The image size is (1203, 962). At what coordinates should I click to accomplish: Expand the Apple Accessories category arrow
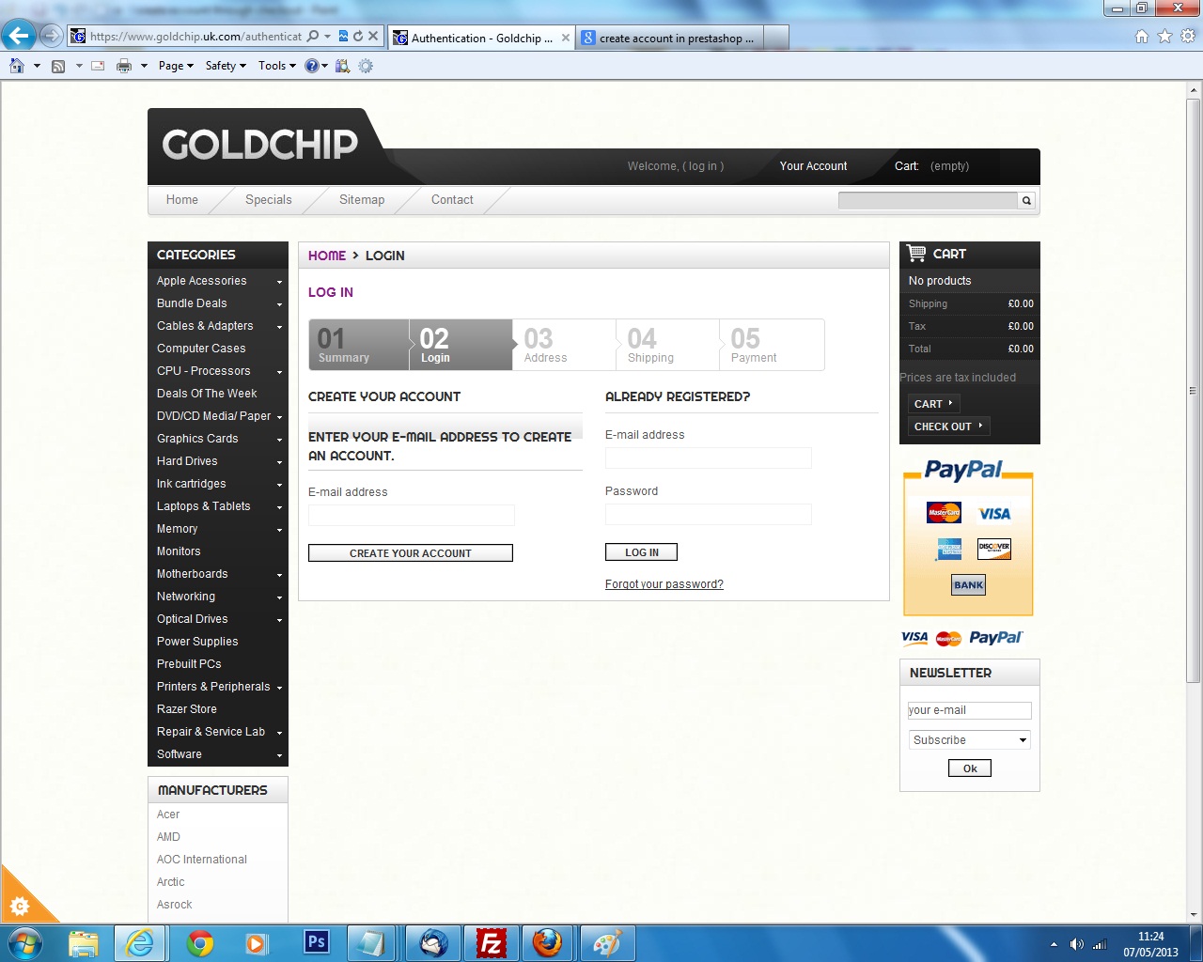pyautogui.click(x=279, y=282)
